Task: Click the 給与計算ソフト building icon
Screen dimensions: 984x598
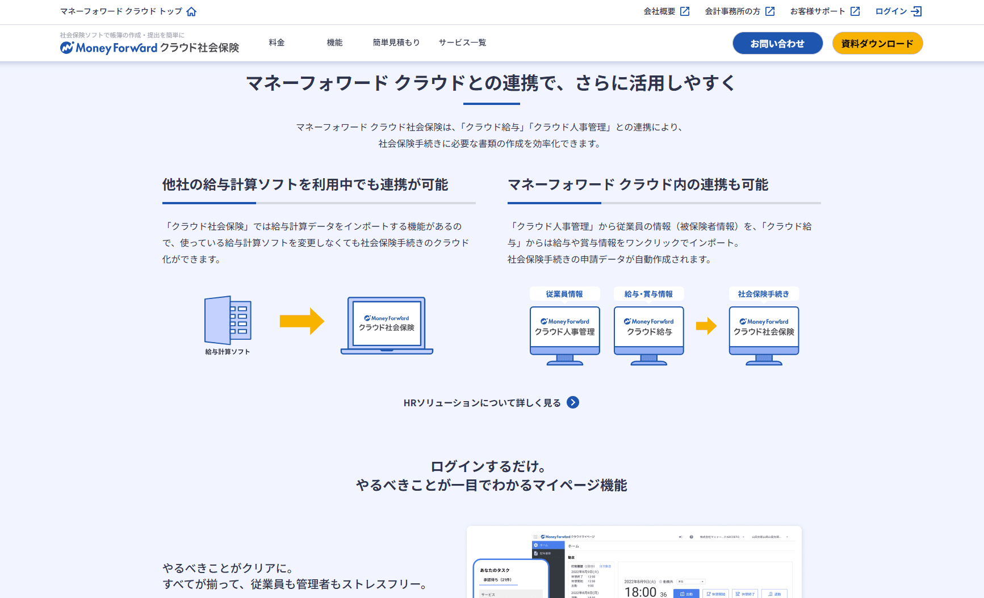Action: click(x=228, y=320)
